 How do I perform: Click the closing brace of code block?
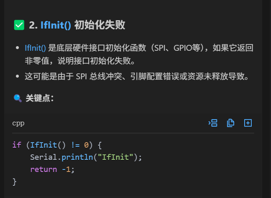(x=15, y=182)
